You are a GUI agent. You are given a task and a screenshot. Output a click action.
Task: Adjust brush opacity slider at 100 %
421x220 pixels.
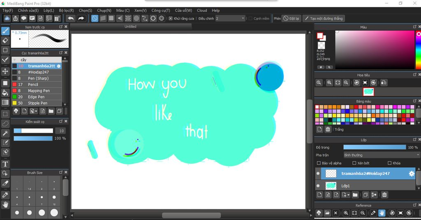[33, 138]
